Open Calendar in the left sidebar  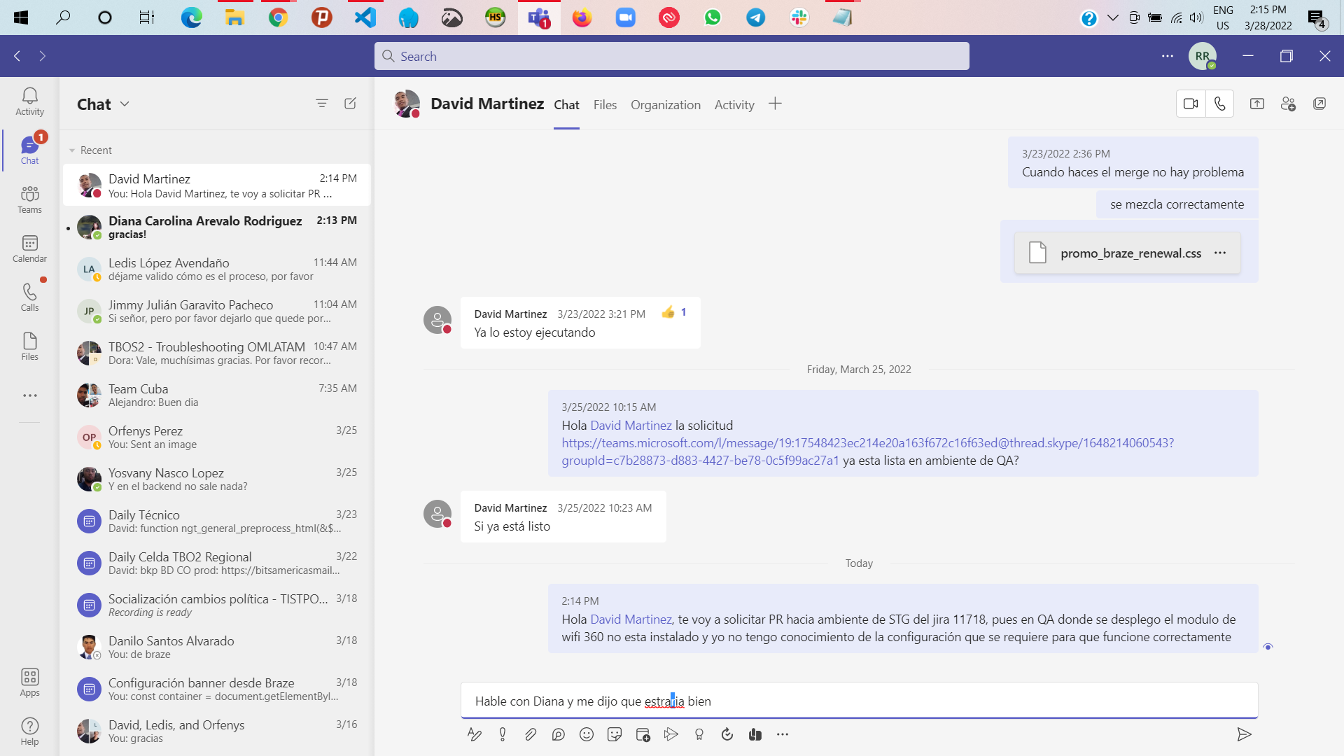coord(29,248)
